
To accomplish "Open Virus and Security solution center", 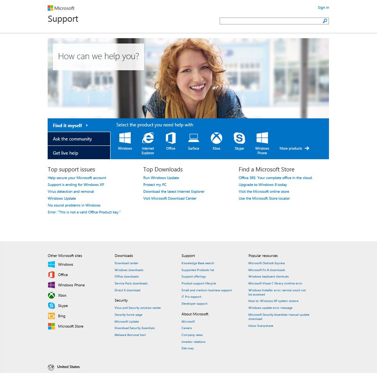I will [138, 308].
